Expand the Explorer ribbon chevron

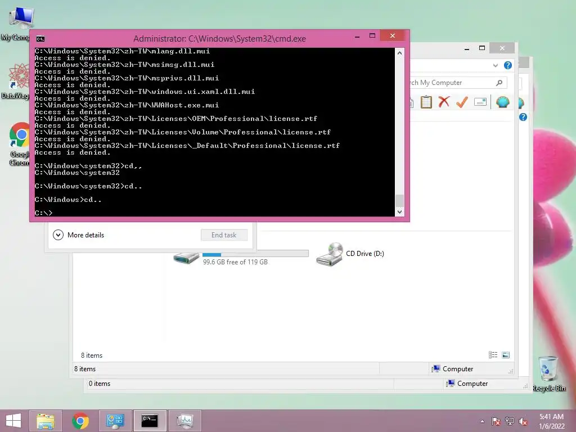(x=495, y=65)
